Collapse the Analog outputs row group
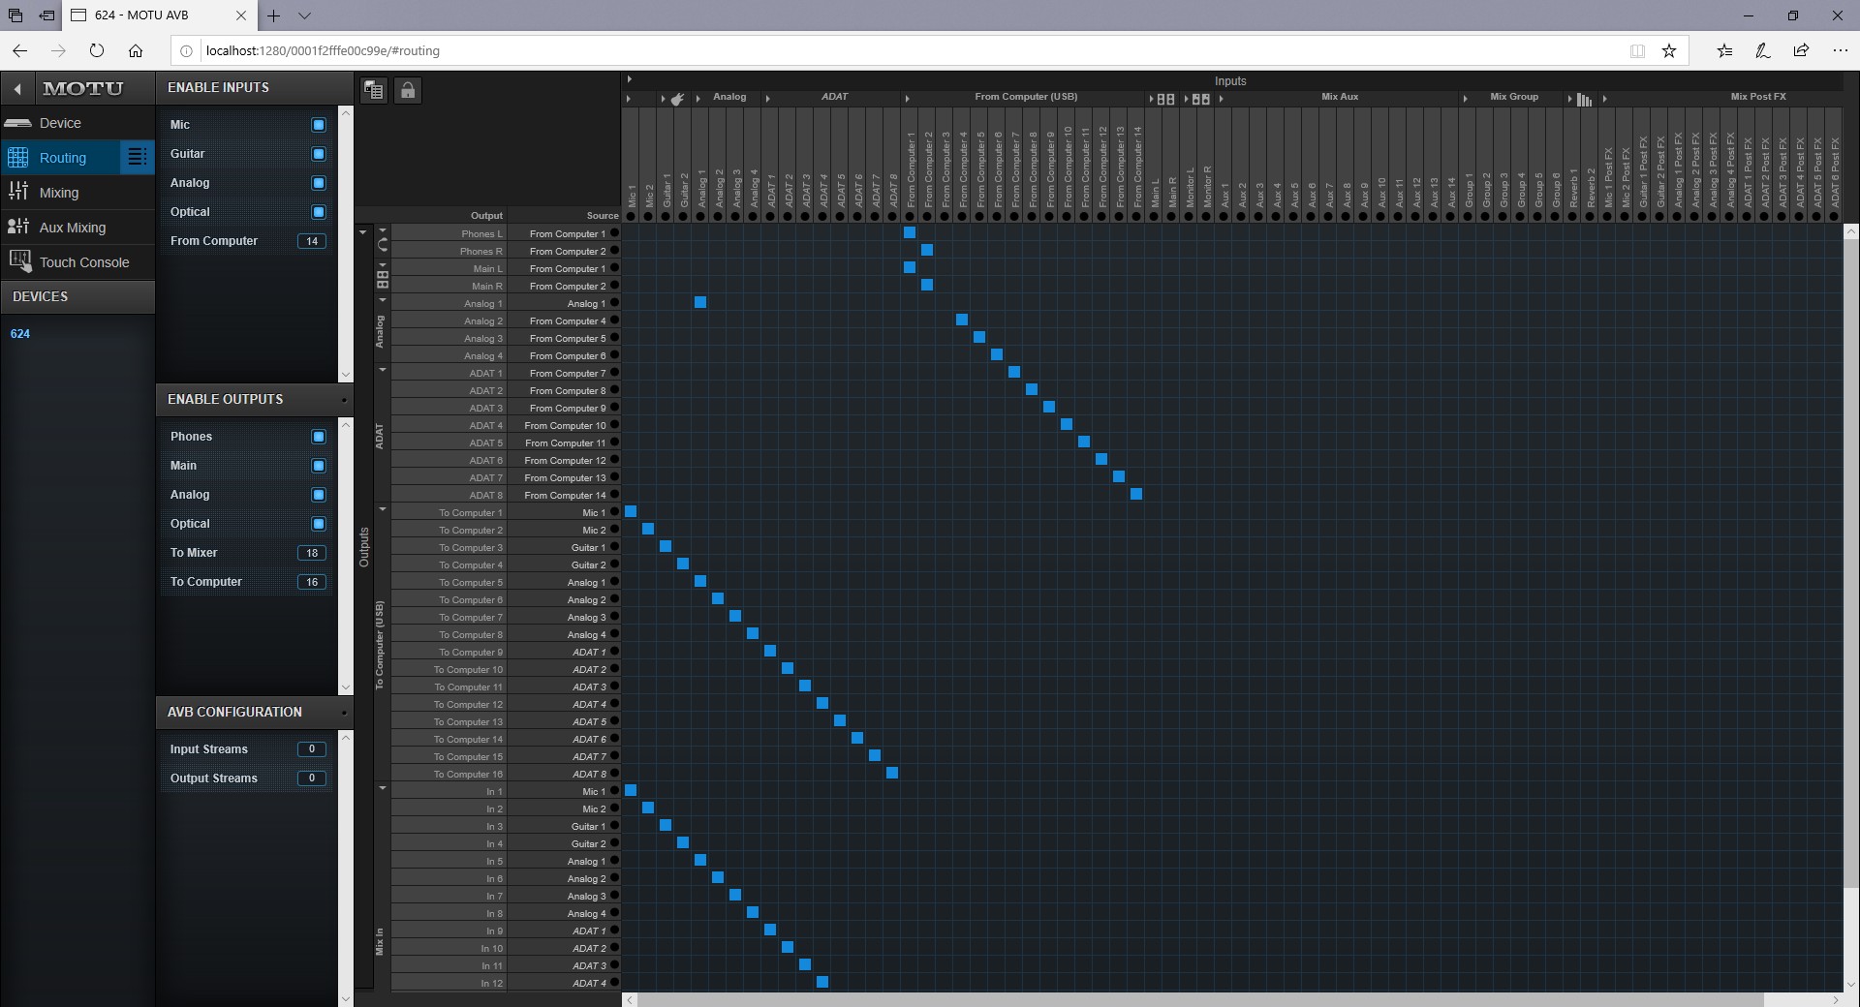The width and height of the screenshot is (1860, 1007). click(x=383, y=300)
